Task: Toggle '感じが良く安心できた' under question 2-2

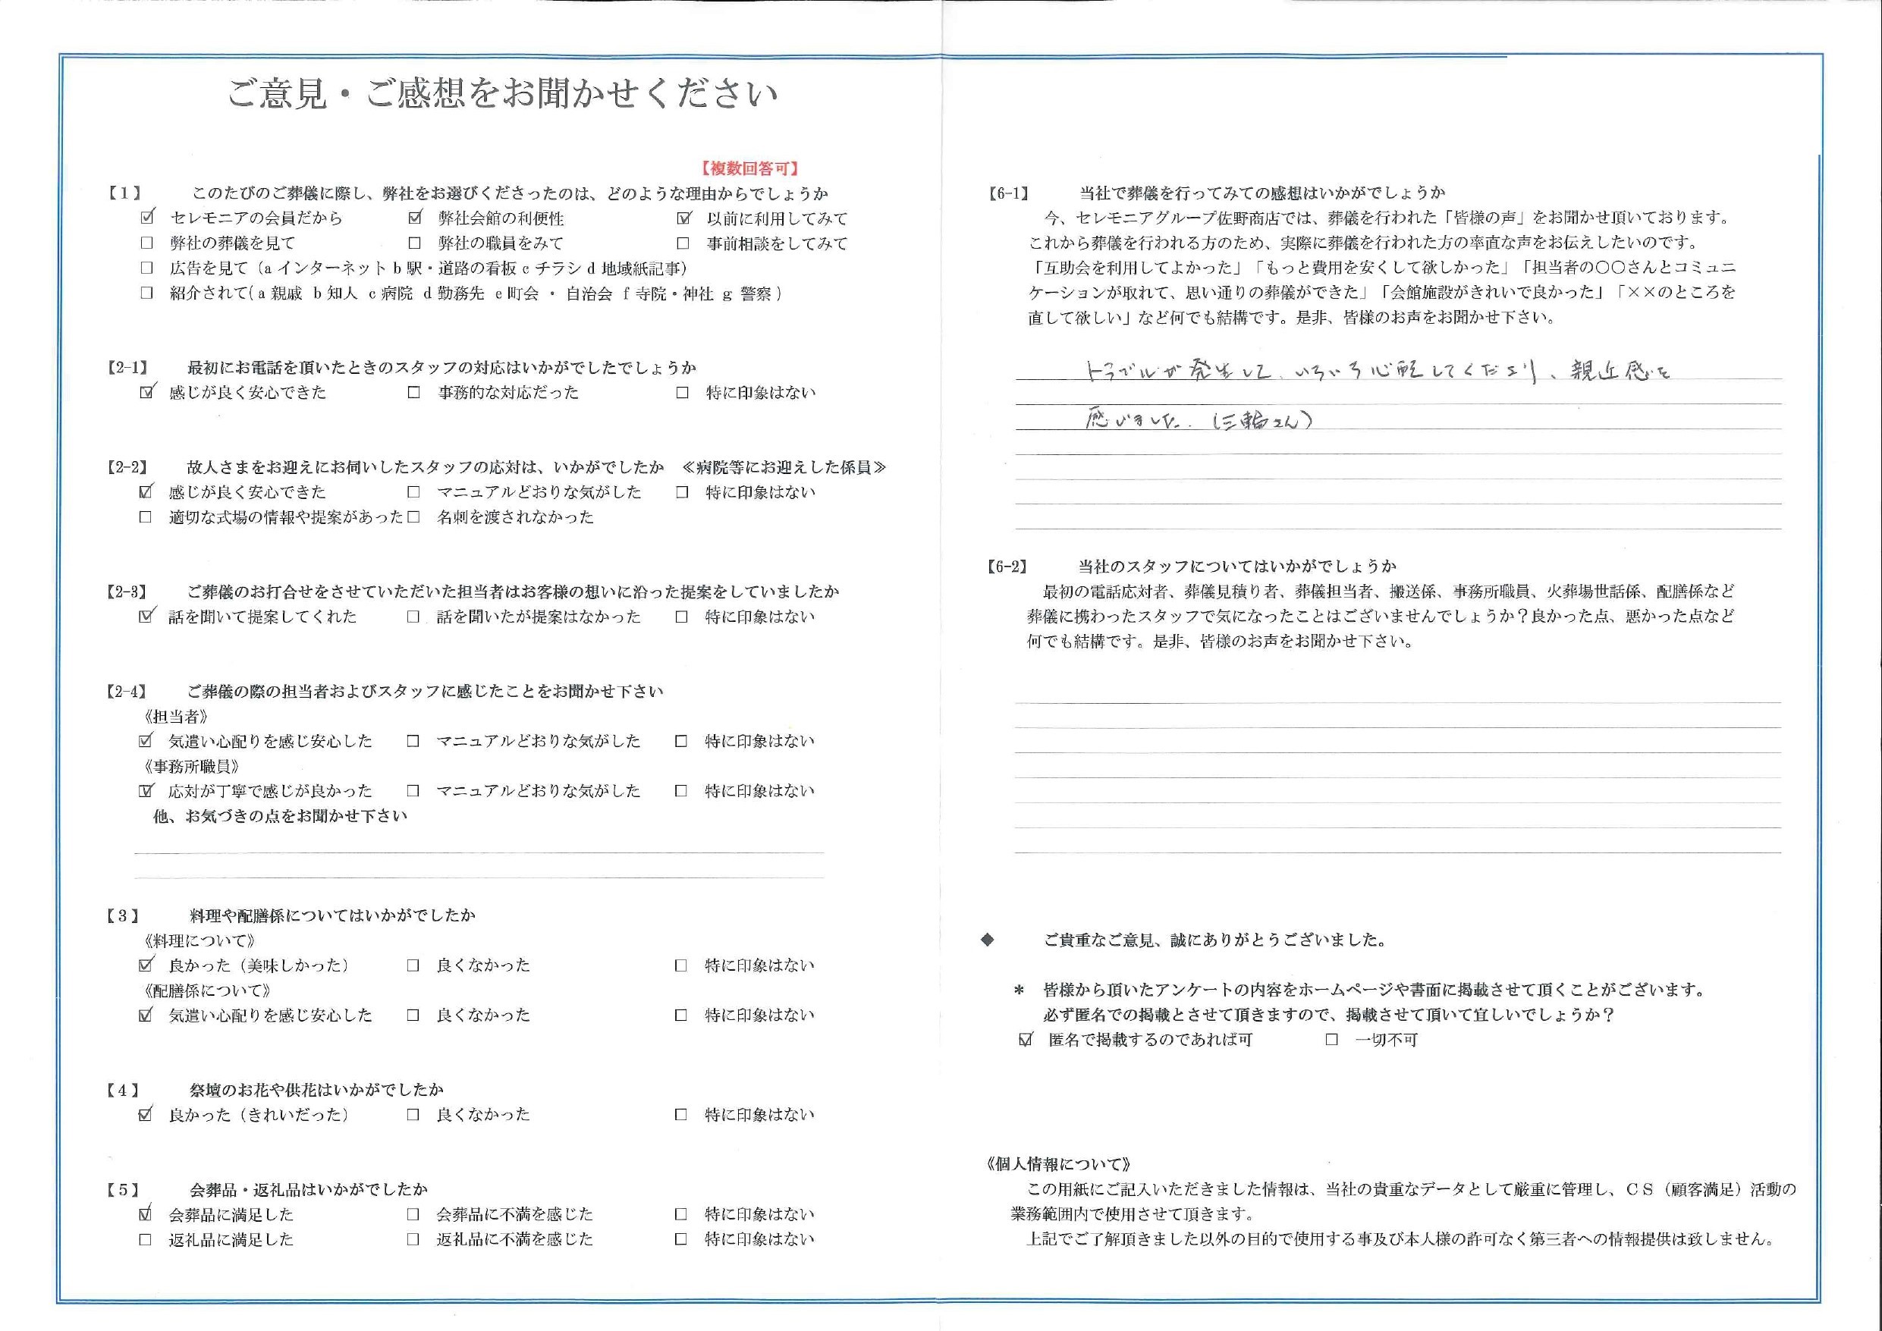Action: [x=146, y=491]
